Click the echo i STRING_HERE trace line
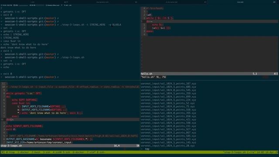The image size is (279, 157). (x=14, y=34)
